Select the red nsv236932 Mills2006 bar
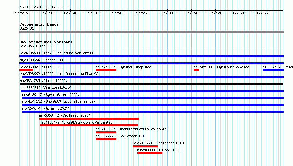This screenshot has width=293, height=166. pyautogui.click(x=26, y=70)
